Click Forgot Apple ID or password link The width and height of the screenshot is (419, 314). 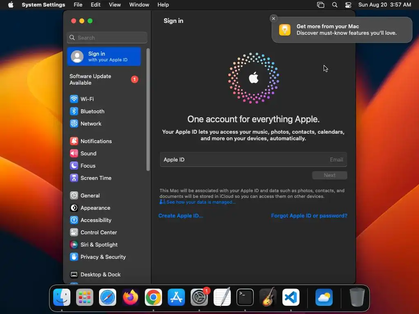(309, 216)
